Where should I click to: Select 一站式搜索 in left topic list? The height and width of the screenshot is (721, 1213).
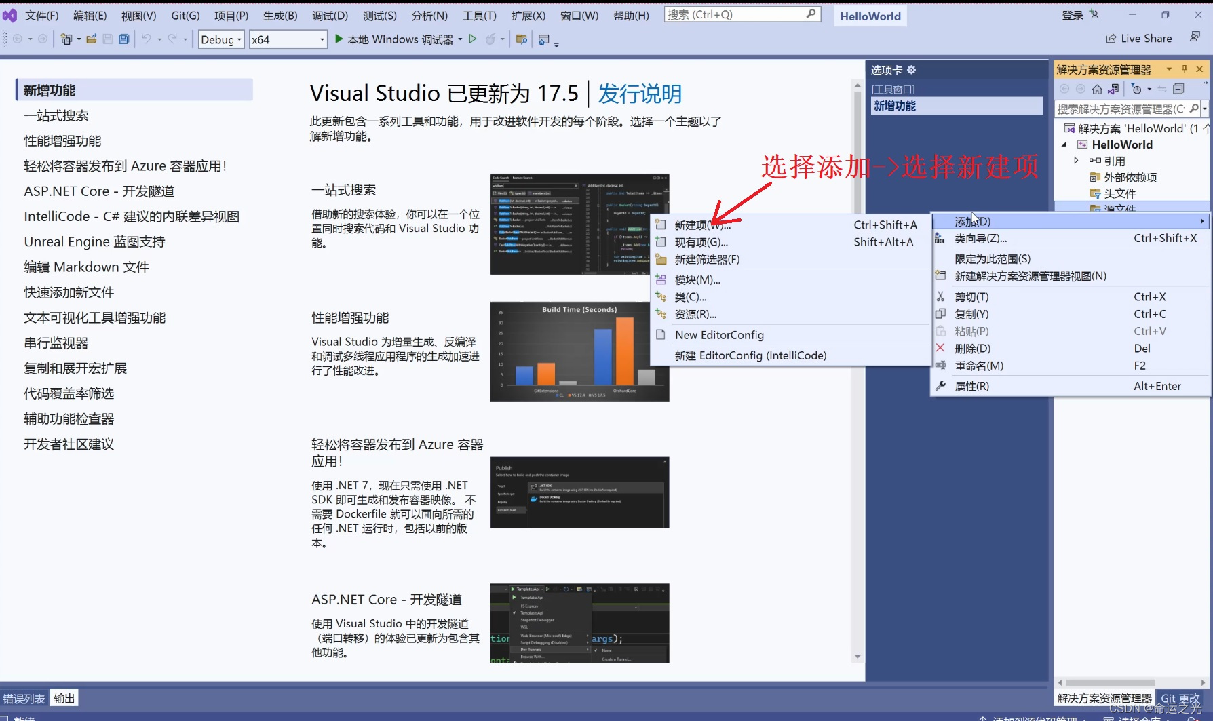(x=56, y=115)
